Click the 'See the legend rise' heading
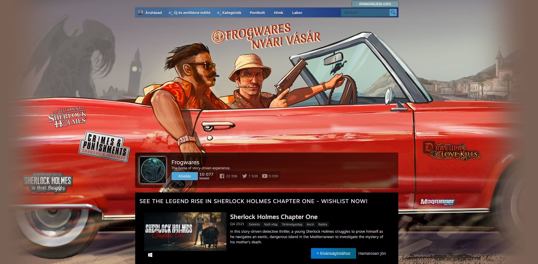538x264 pixels. coord(254,201)
